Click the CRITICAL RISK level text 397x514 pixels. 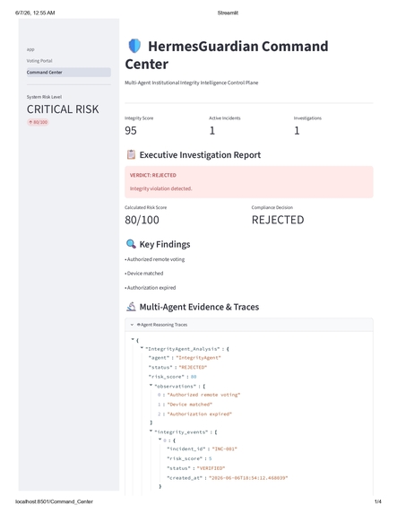63,109
